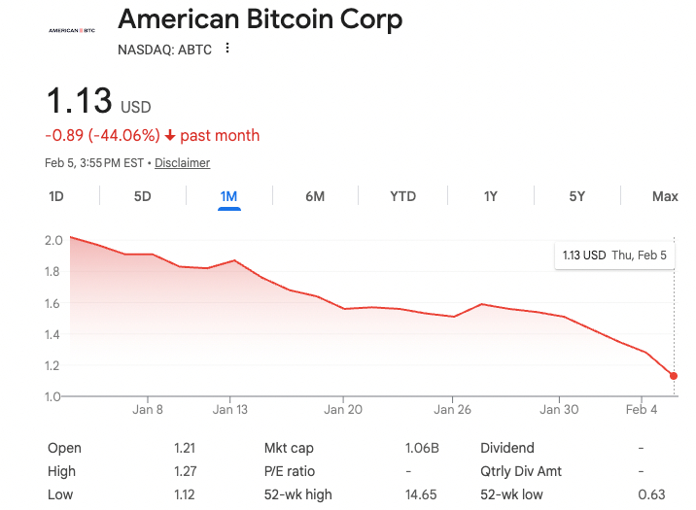The height and width of the screenshot is (510, 696).
Task: Show the YTD chart range
Action: click(x=402, y=196)
